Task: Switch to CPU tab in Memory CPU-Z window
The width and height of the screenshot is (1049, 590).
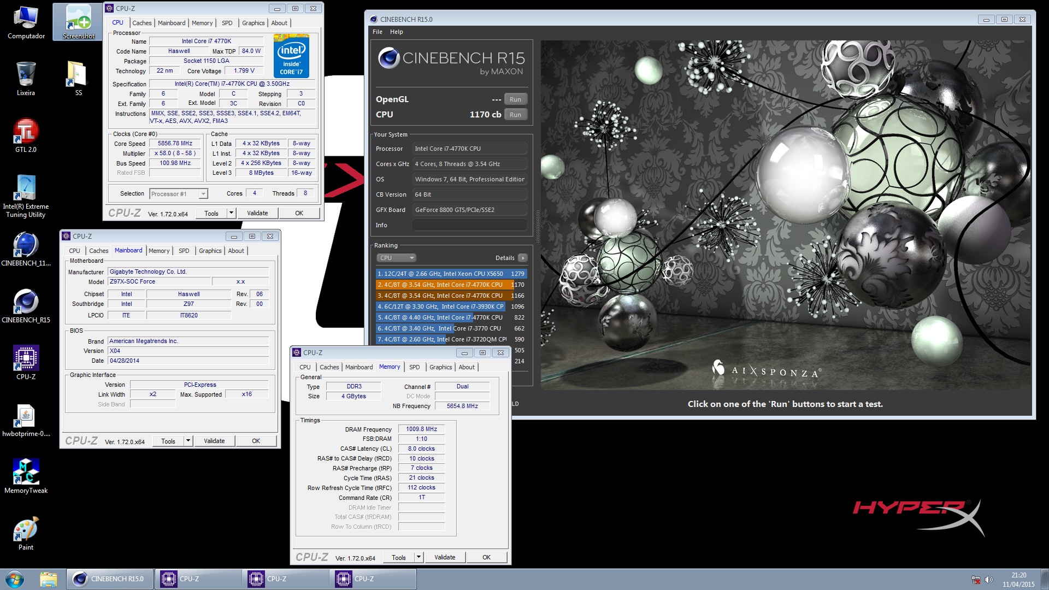Action: (x=305, y=367)
